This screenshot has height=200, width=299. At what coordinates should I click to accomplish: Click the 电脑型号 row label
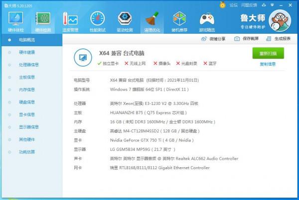click(x=82, y=80)
